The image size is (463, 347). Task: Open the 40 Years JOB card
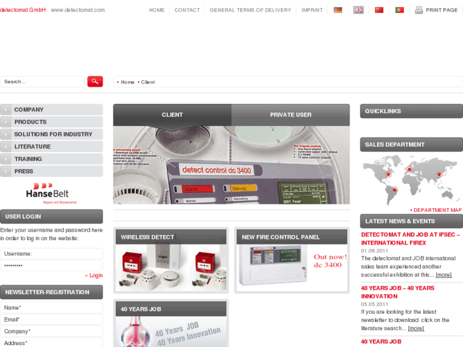pos(171,323)
